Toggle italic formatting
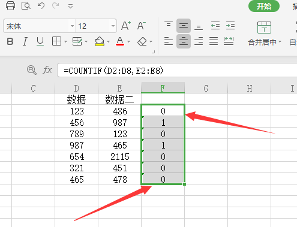Viewport: 297px width, 227px height. pos(25,41)
